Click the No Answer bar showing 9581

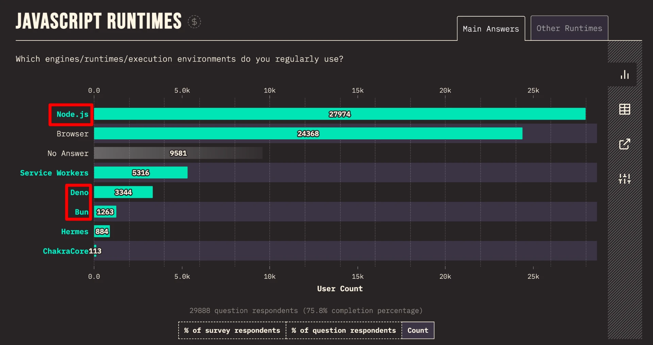pos(178,153)
